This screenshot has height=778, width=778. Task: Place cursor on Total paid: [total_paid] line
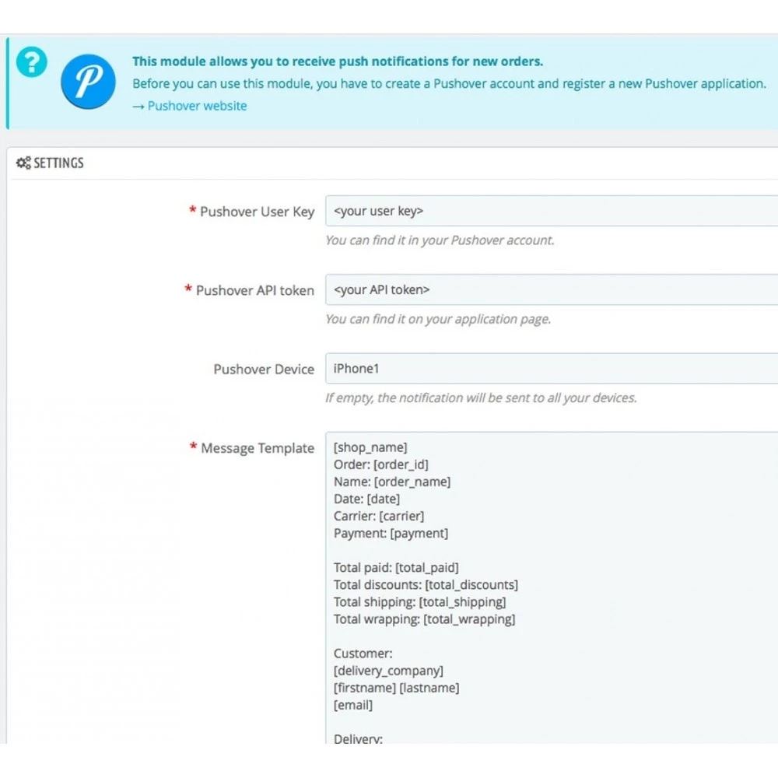coord(396,568)
